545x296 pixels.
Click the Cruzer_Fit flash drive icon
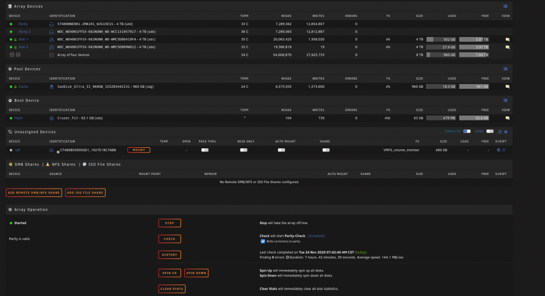pyautogui.click(x=51, y=118)
